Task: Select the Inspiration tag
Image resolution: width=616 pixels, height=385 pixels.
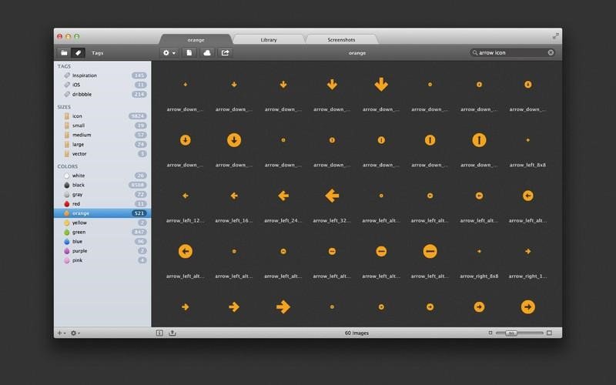Action: [x=102, y=75]
